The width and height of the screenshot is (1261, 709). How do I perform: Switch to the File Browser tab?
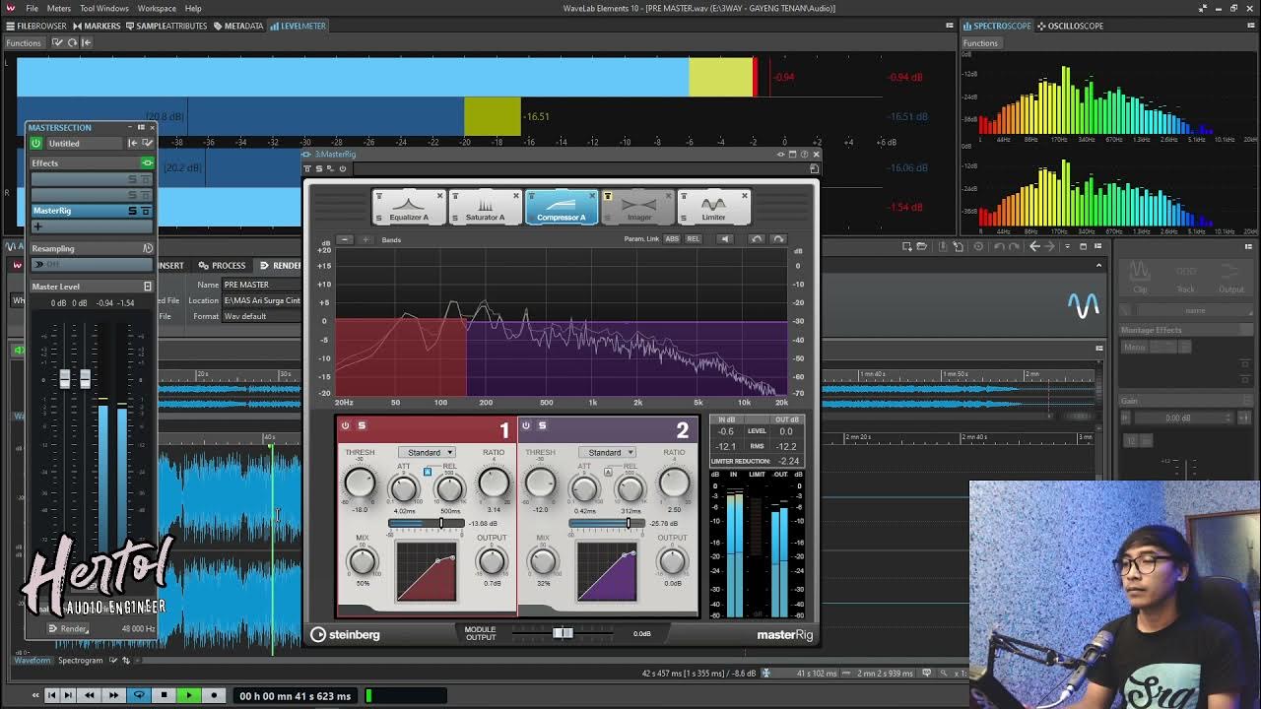(x=36, y=26)
